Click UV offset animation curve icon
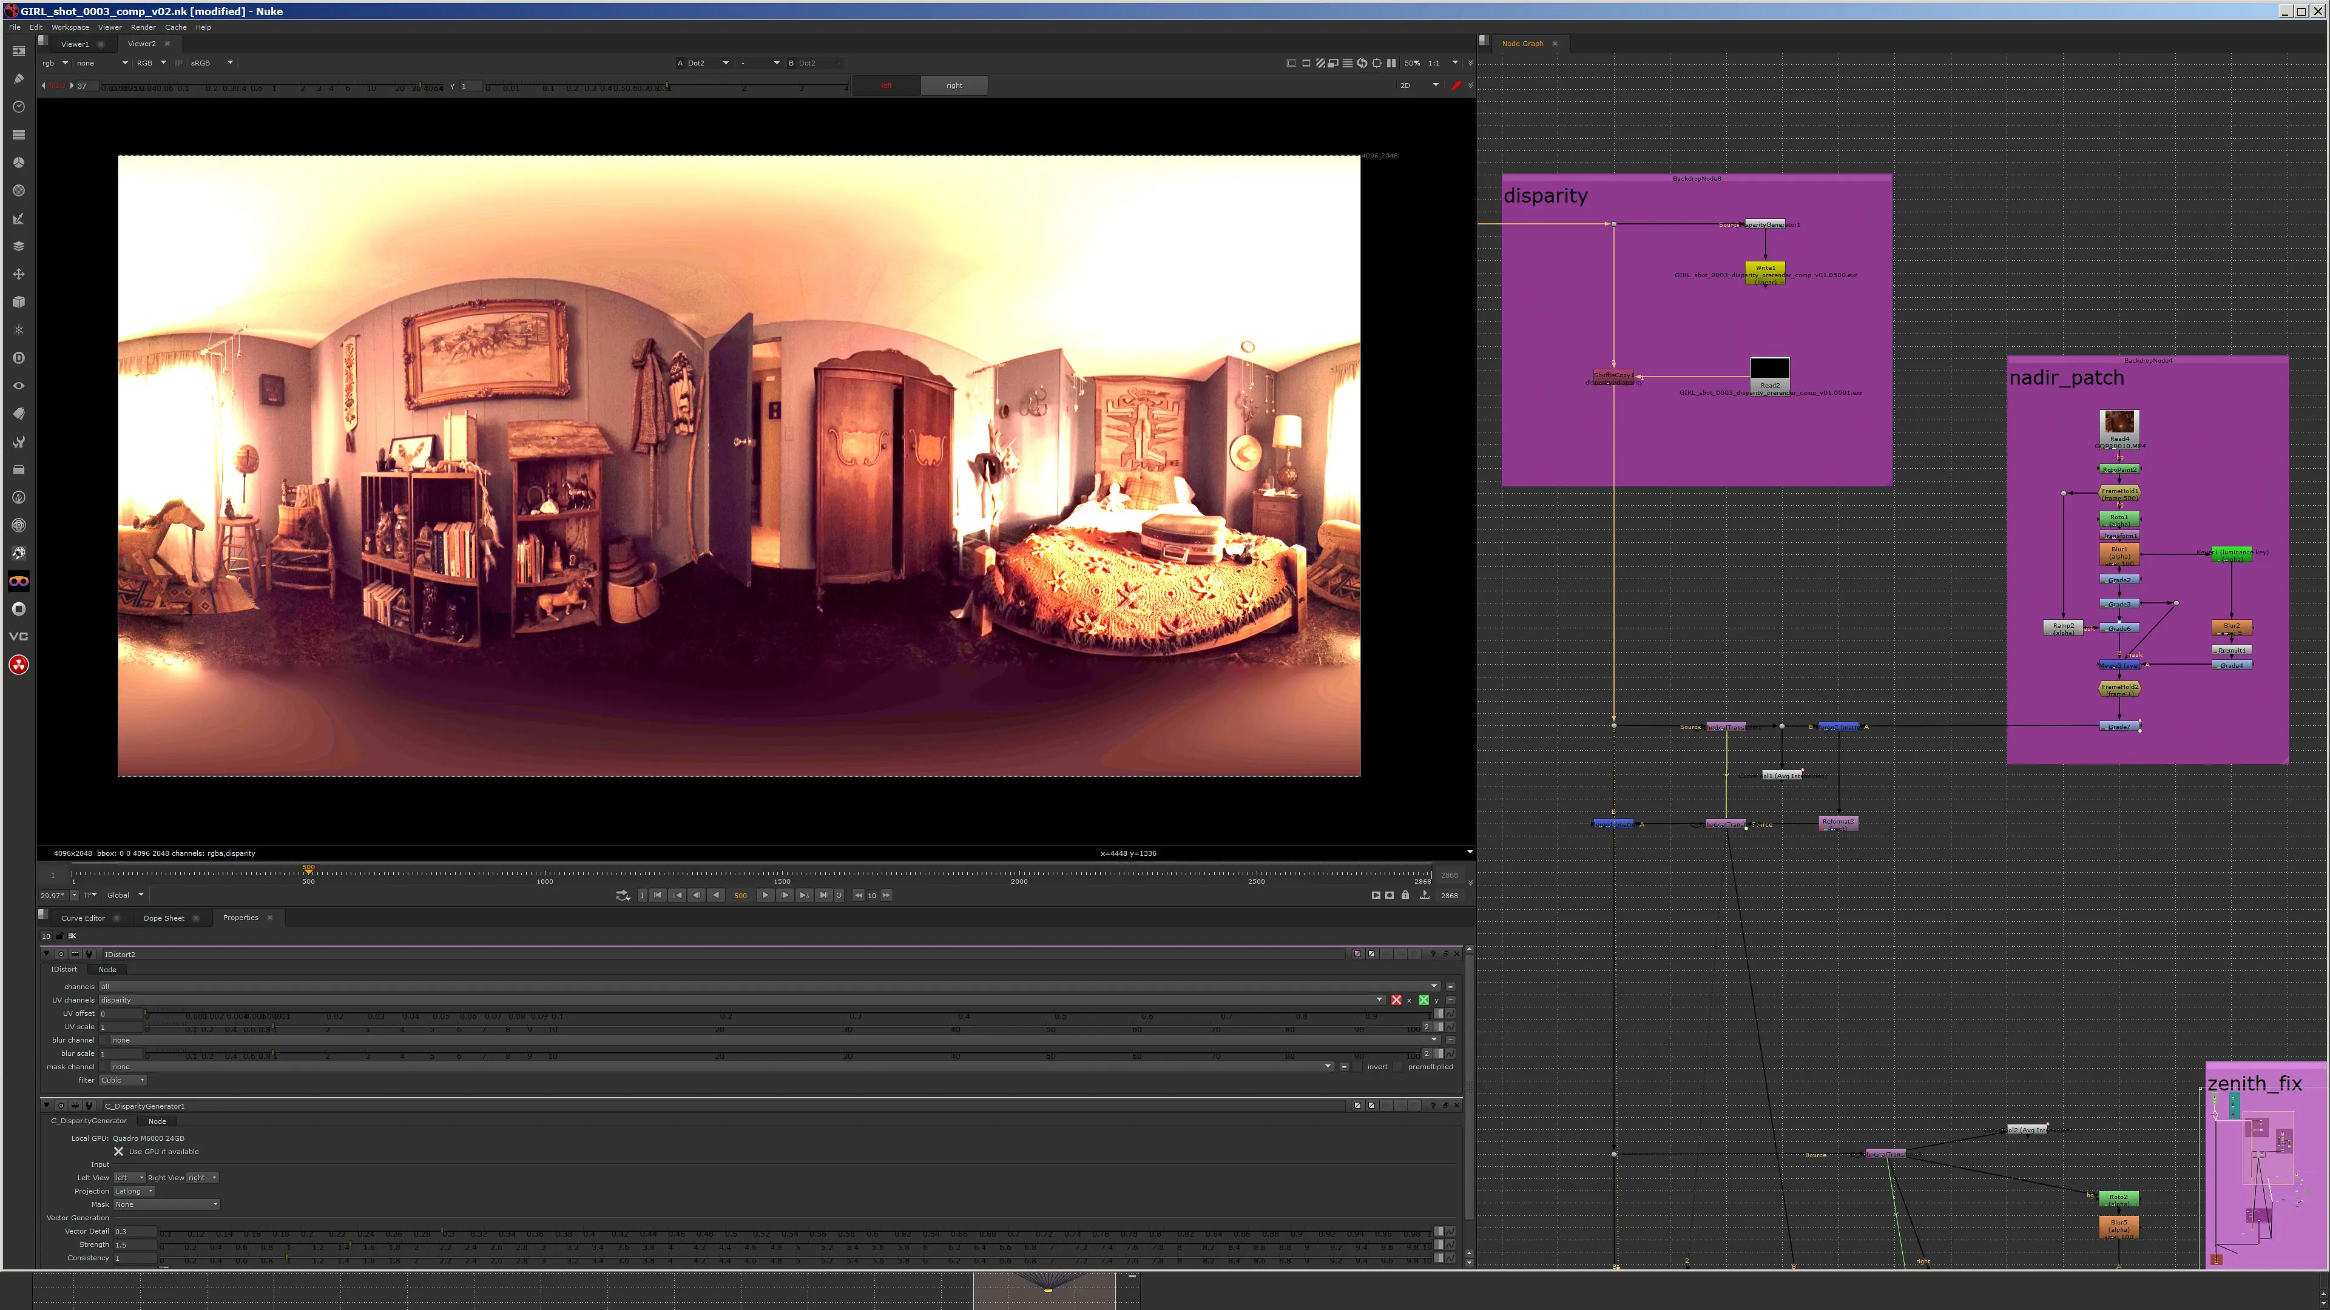 tap(1450, 1013)
